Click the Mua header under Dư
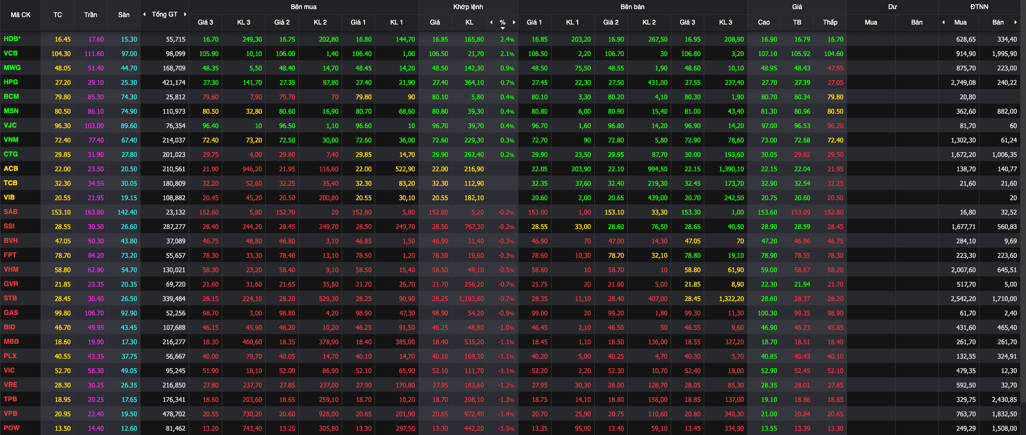 tap(871, 22)
